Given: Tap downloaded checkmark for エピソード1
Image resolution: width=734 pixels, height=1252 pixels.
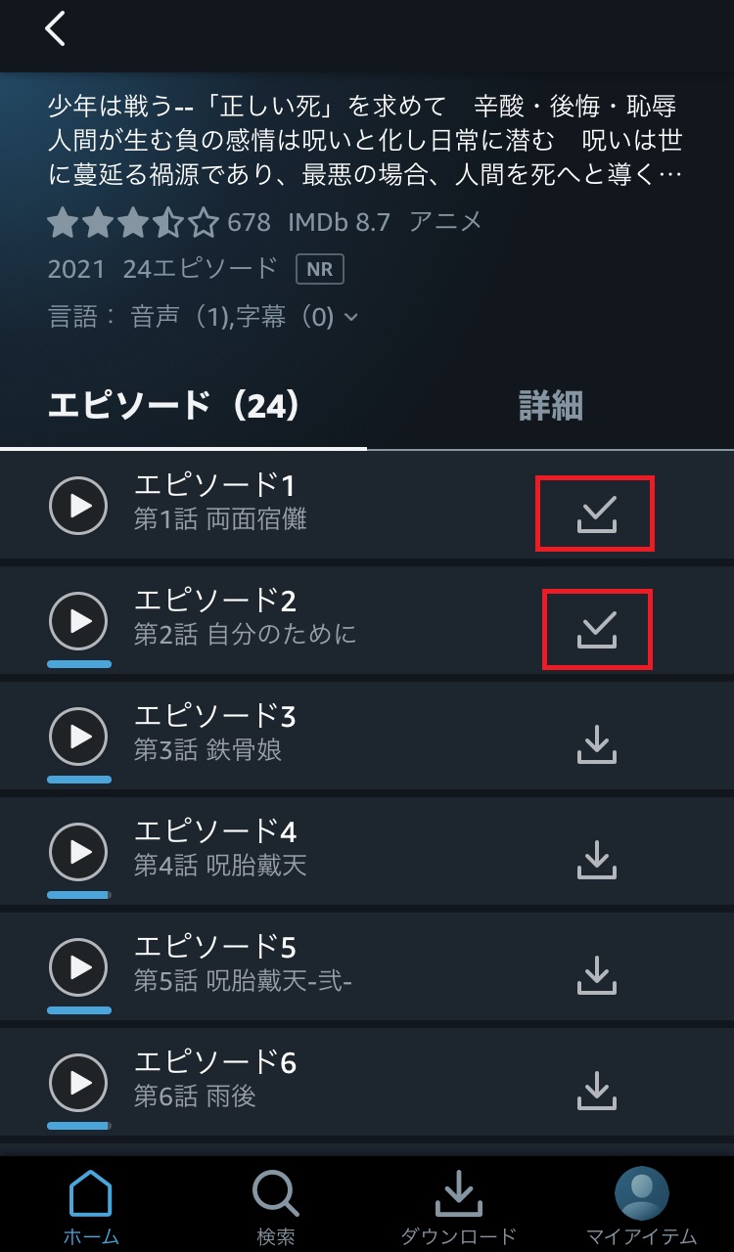Looking at the screenshot, I should pyautogui.click(x=596, y=514).
